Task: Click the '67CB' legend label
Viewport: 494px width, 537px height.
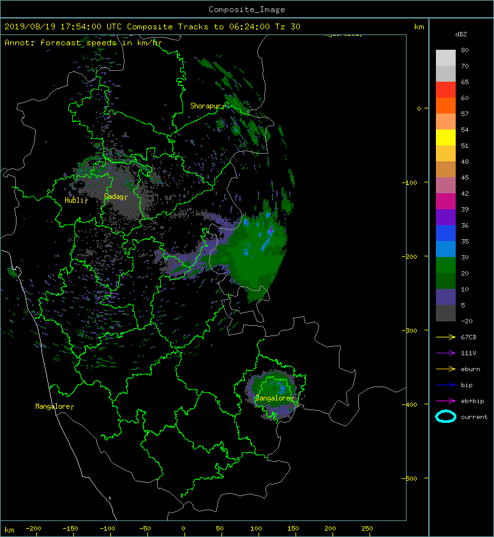Action: coord(468,337)
